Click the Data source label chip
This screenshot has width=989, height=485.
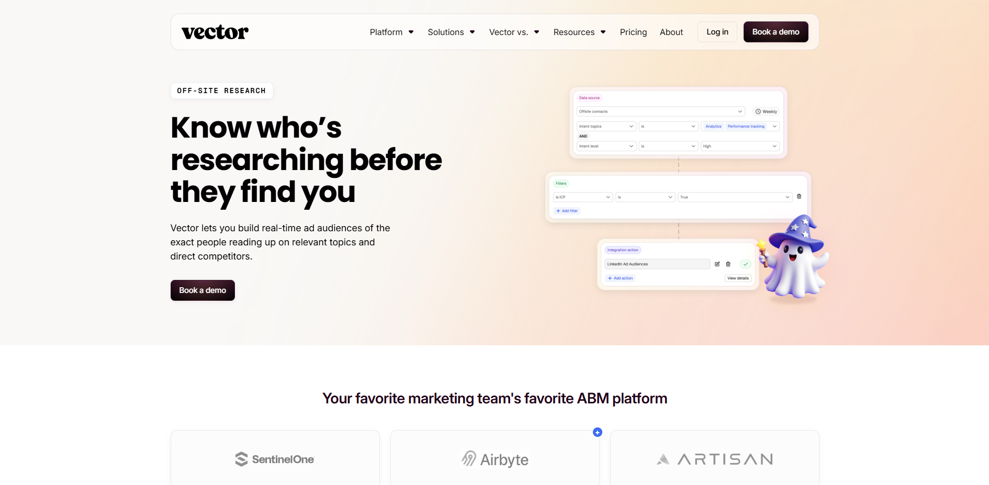589,98
